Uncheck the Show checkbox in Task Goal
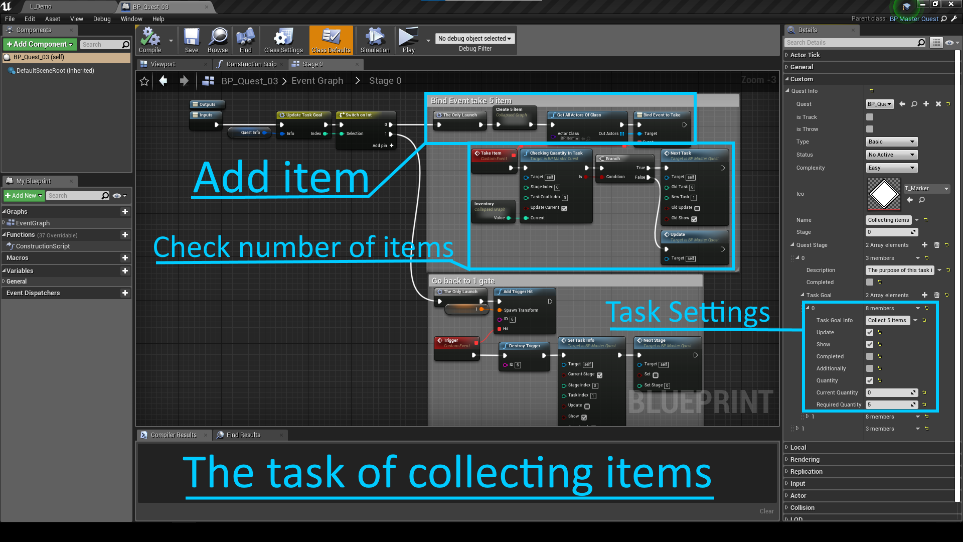This screenshot has width=963, height=542. (870, 344)
